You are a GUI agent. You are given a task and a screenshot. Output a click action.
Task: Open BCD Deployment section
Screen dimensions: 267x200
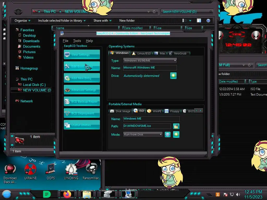[x=82, y=113]
